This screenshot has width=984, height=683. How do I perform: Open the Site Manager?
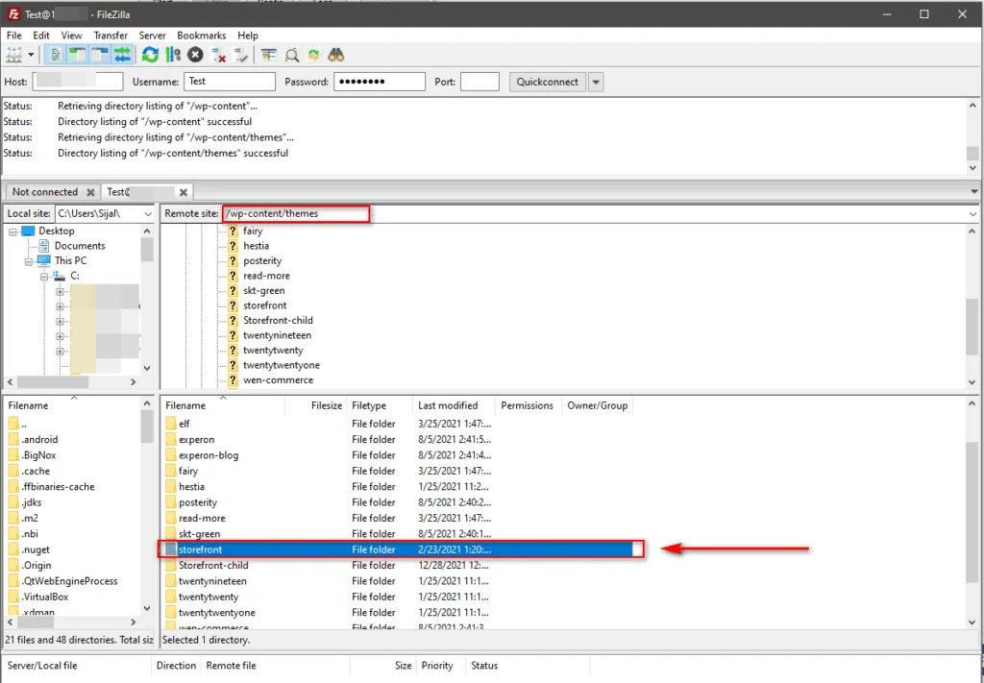pyautogui.click(x=17, y=54)
